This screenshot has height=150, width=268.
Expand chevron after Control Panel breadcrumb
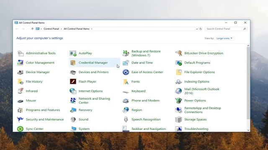click(61, 29)
